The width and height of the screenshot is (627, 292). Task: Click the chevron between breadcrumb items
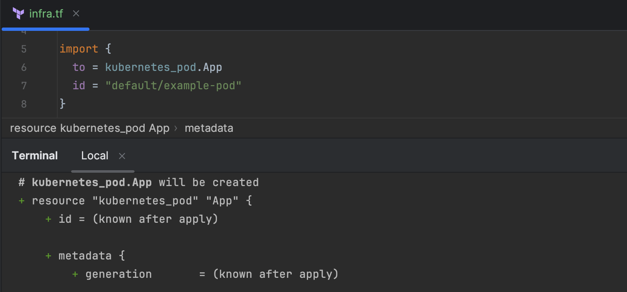[x=176, y=128]
